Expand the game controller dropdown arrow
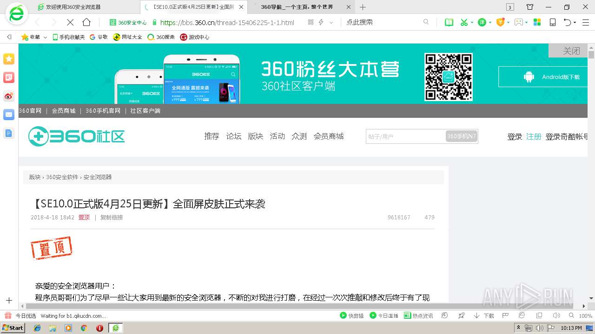The width and height of the screenshot is (595, 334). tap(527, 22)
